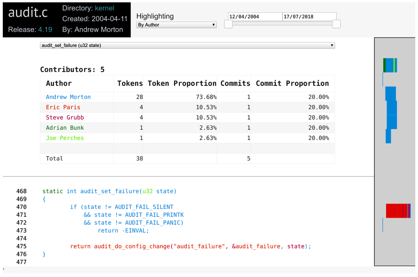This screenshot has height=277, width=418.
Task: Click on Steve Grubb author name
Action: tap(64, 117)
